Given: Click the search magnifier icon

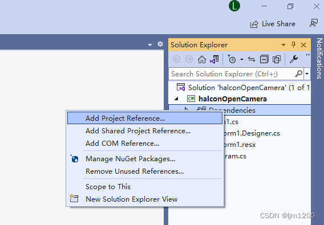Looking at the screenshot, I should tap(299, 73).
